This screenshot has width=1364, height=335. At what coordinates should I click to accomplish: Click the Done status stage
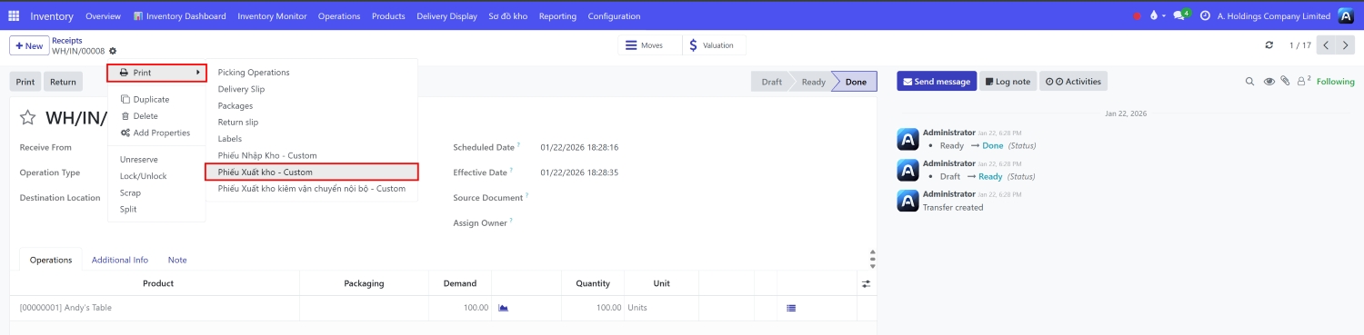coord(856,82)
